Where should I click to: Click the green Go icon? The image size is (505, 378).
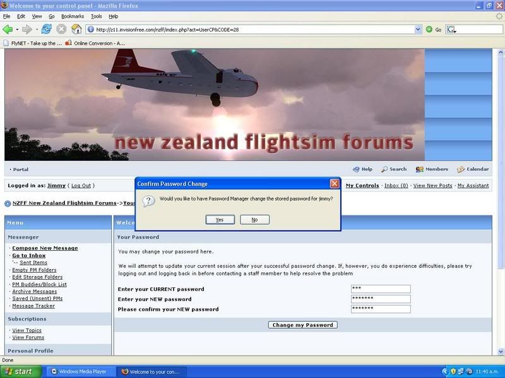coord(429,29)
